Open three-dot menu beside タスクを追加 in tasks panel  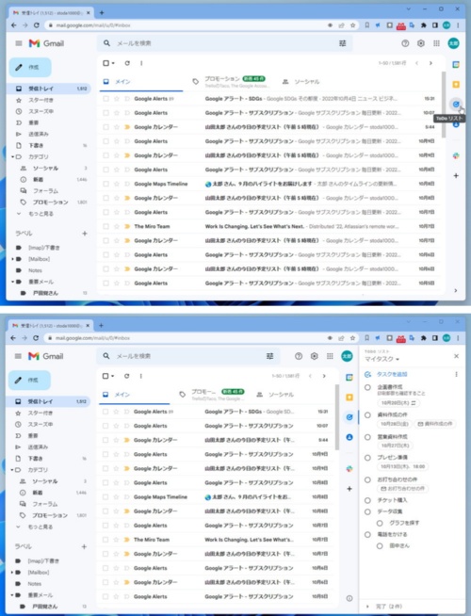[x=456, y=374]
